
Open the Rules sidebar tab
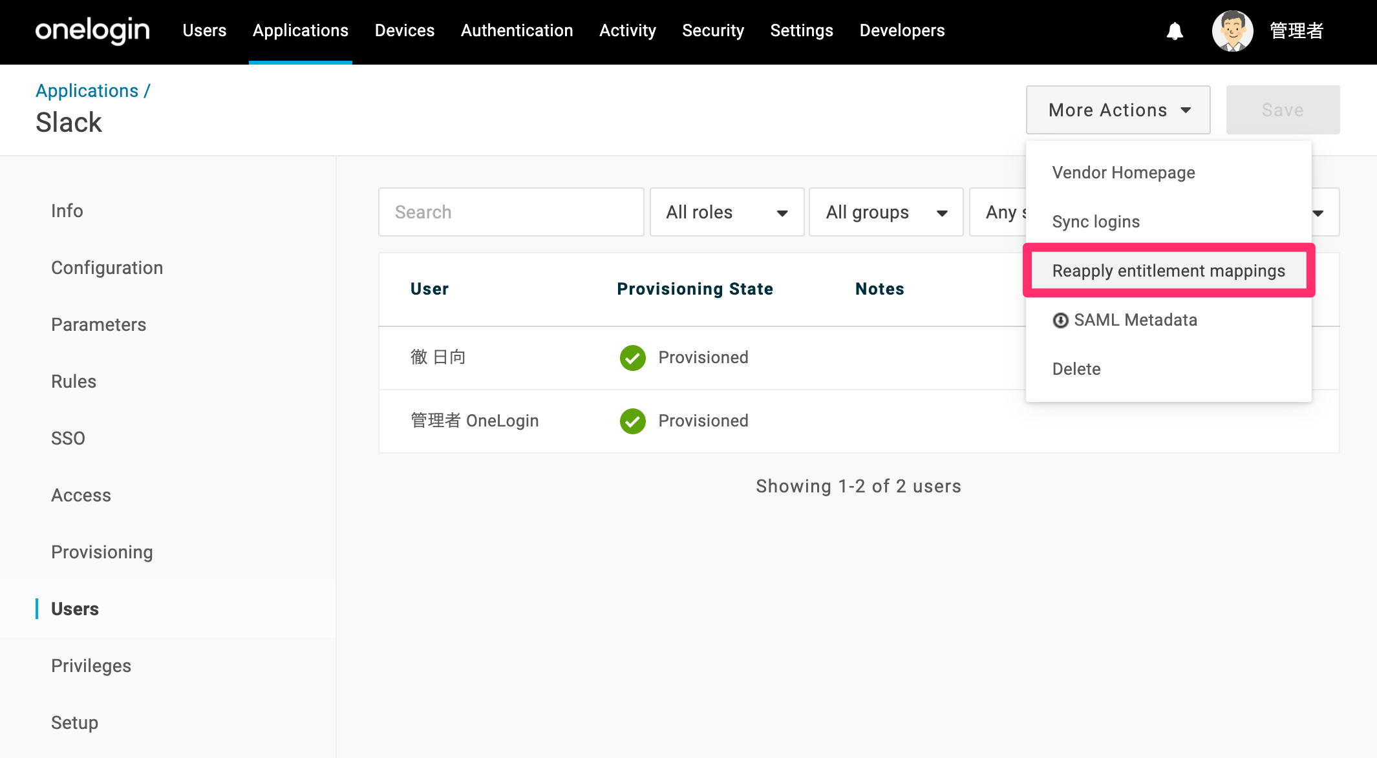74,381
